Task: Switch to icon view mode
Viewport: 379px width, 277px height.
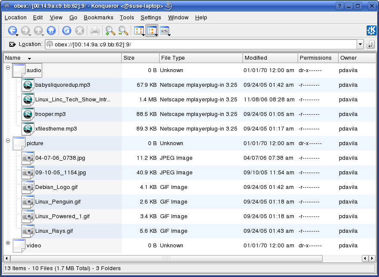Action: pyautogui.click(x=138, y=30)
